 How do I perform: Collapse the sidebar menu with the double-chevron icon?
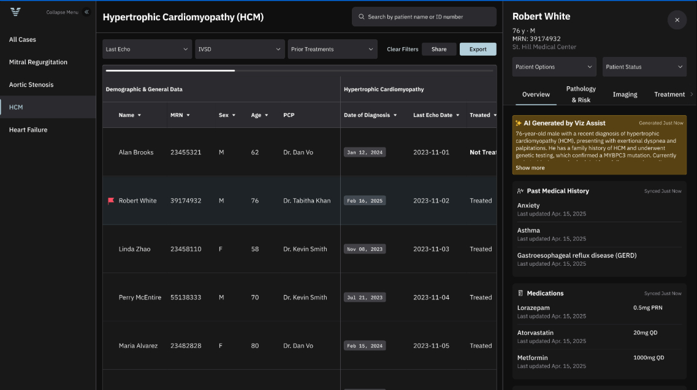coord(86,12)
